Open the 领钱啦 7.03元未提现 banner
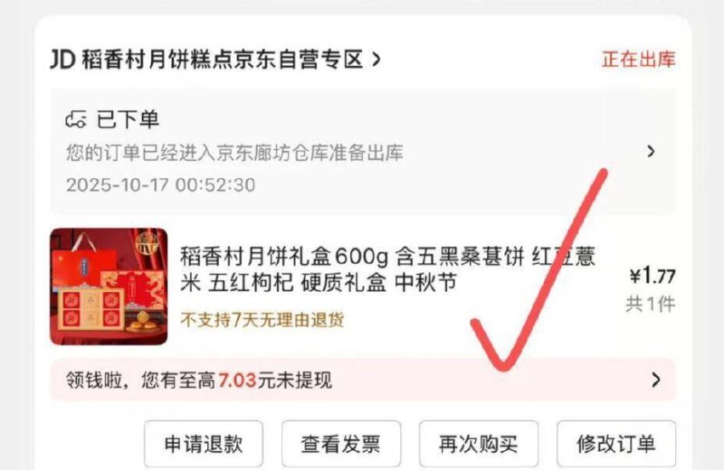724x470 pixels. pyautogui.click(x=363, y=380)
